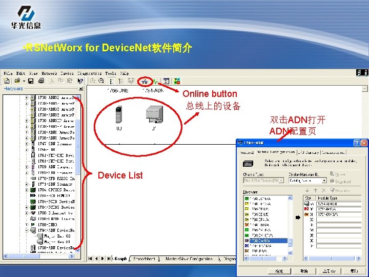Click the Zoom In magnifier icon
Viewport: 369px width, 277px height.
[x=92, y=81]
